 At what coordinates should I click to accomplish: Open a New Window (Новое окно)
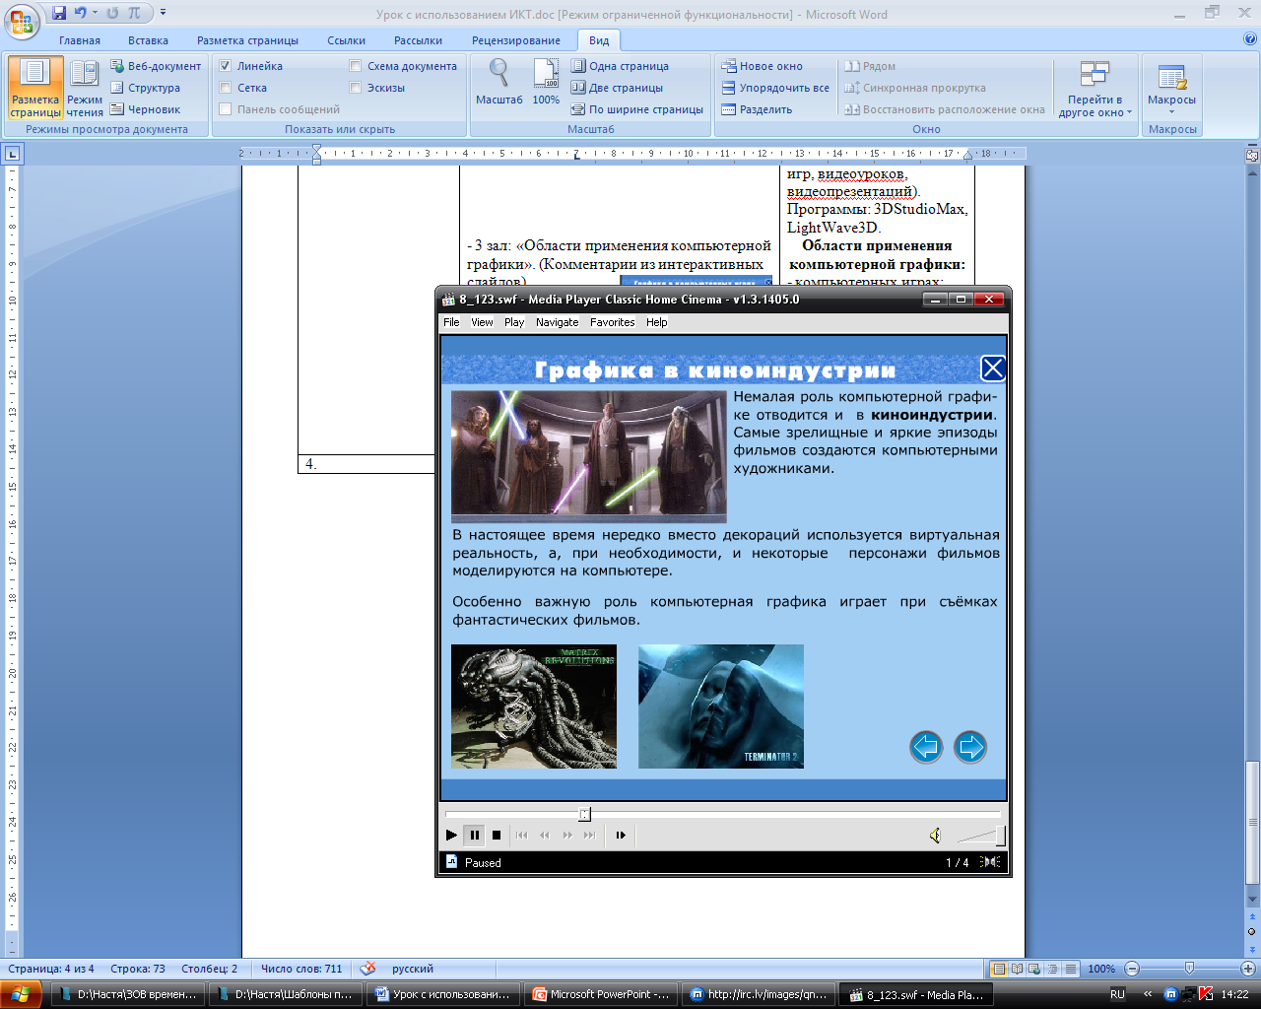[763, 66]
